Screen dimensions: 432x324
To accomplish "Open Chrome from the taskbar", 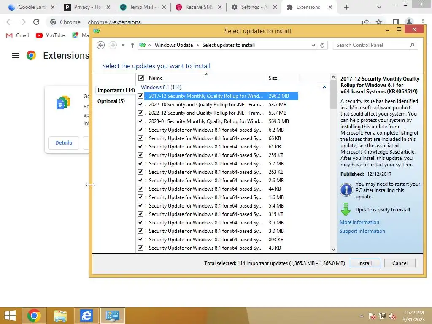I will pos(34,316).
